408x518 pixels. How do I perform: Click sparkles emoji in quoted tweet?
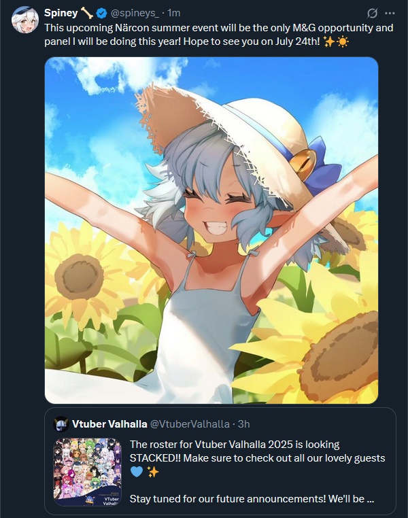[152, 472]
